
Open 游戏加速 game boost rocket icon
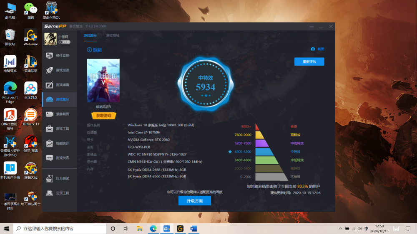(50, 70)
